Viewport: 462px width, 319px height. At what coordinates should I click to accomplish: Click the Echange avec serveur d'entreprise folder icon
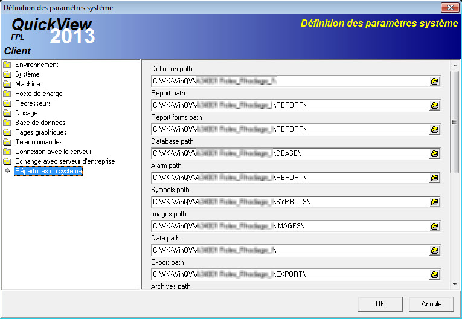point(7,161)
